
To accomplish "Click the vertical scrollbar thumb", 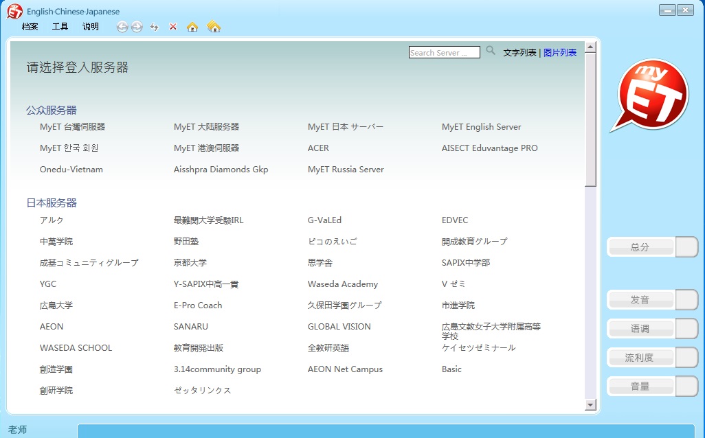I will (591, 120).
